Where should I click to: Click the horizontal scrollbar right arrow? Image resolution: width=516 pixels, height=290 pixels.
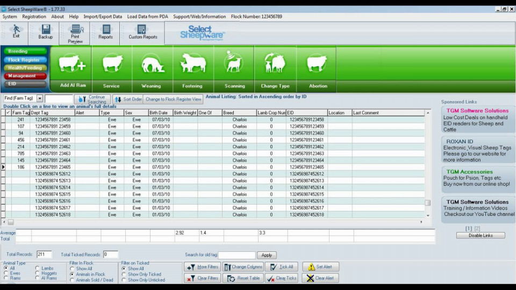point(421,222)
